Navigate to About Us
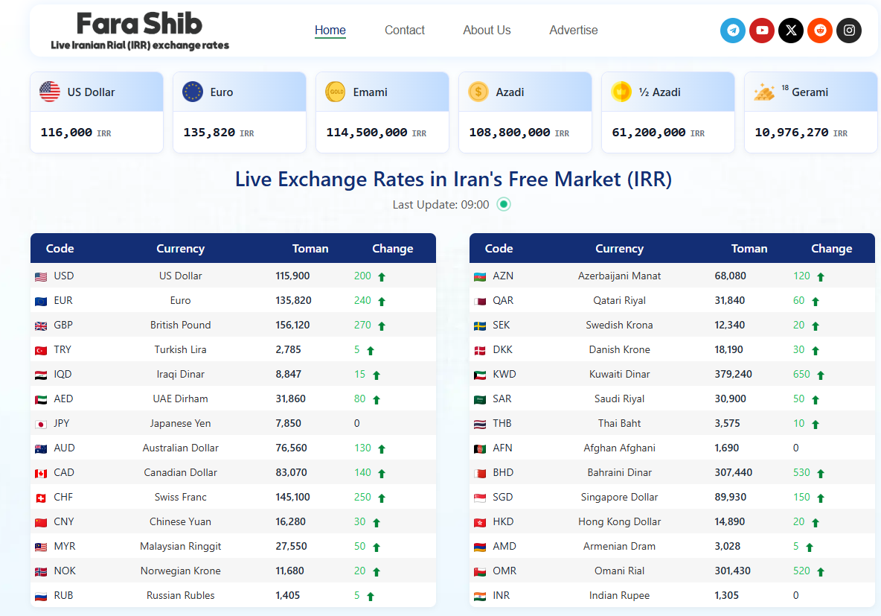This screenshot has height=616, width=881. (x=487, y=31)
